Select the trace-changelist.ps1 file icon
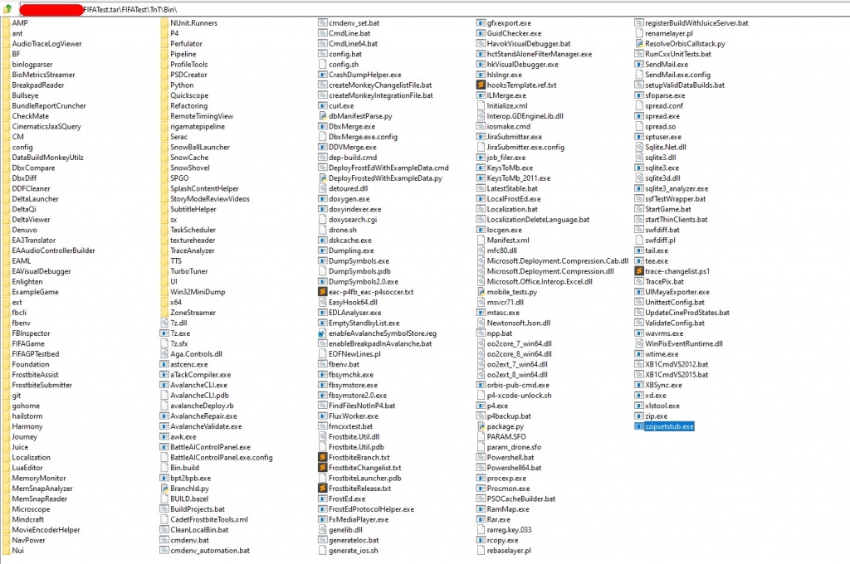850x564 pixels. [638, 271]
